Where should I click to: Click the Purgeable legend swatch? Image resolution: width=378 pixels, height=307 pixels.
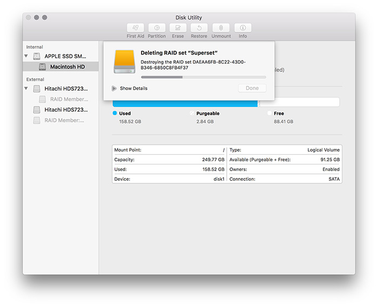click(192, 113)
